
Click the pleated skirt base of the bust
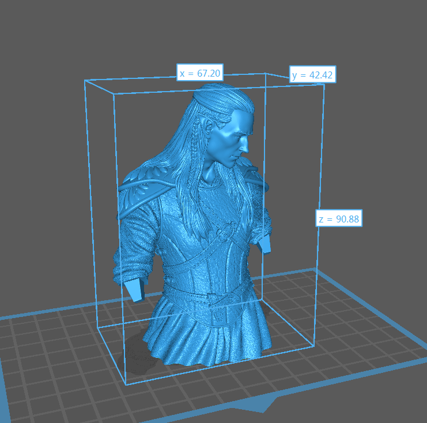tap(207, 340)
